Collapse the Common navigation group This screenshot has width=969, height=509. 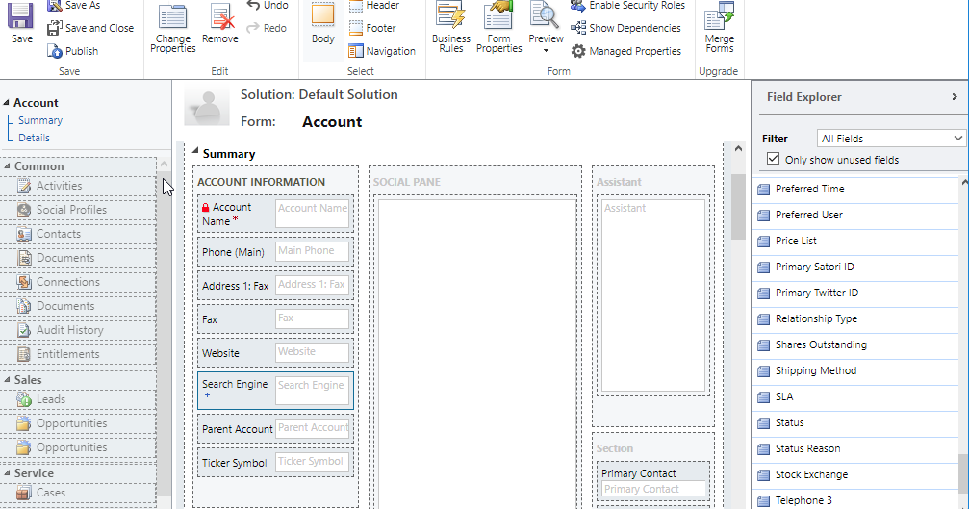7,166
